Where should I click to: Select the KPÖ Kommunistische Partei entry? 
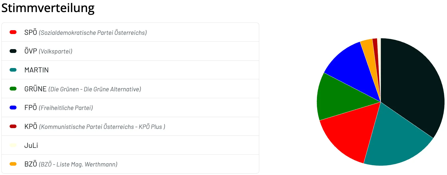[x=130, y=126]
